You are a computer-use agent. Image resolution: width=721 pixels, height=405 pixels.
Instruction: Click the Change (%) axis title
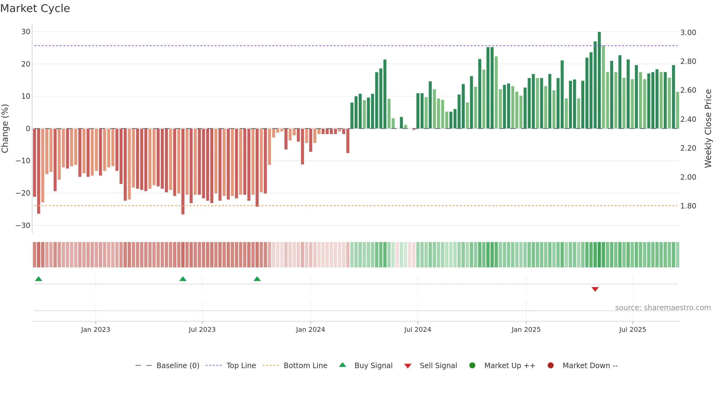coord(5,128)
